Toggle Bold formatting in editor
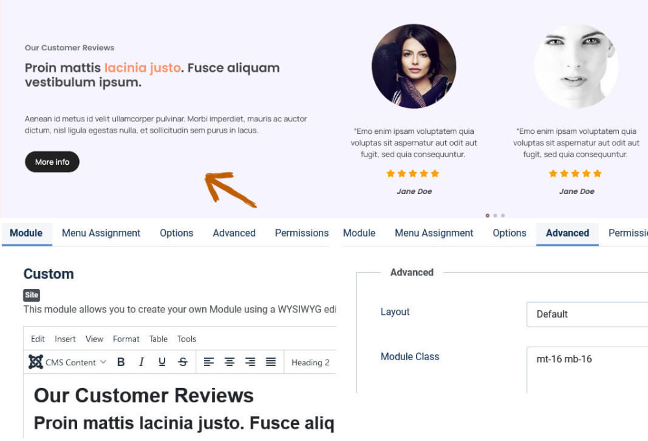Screen dimensions: 648x441 tap(121, 362)
